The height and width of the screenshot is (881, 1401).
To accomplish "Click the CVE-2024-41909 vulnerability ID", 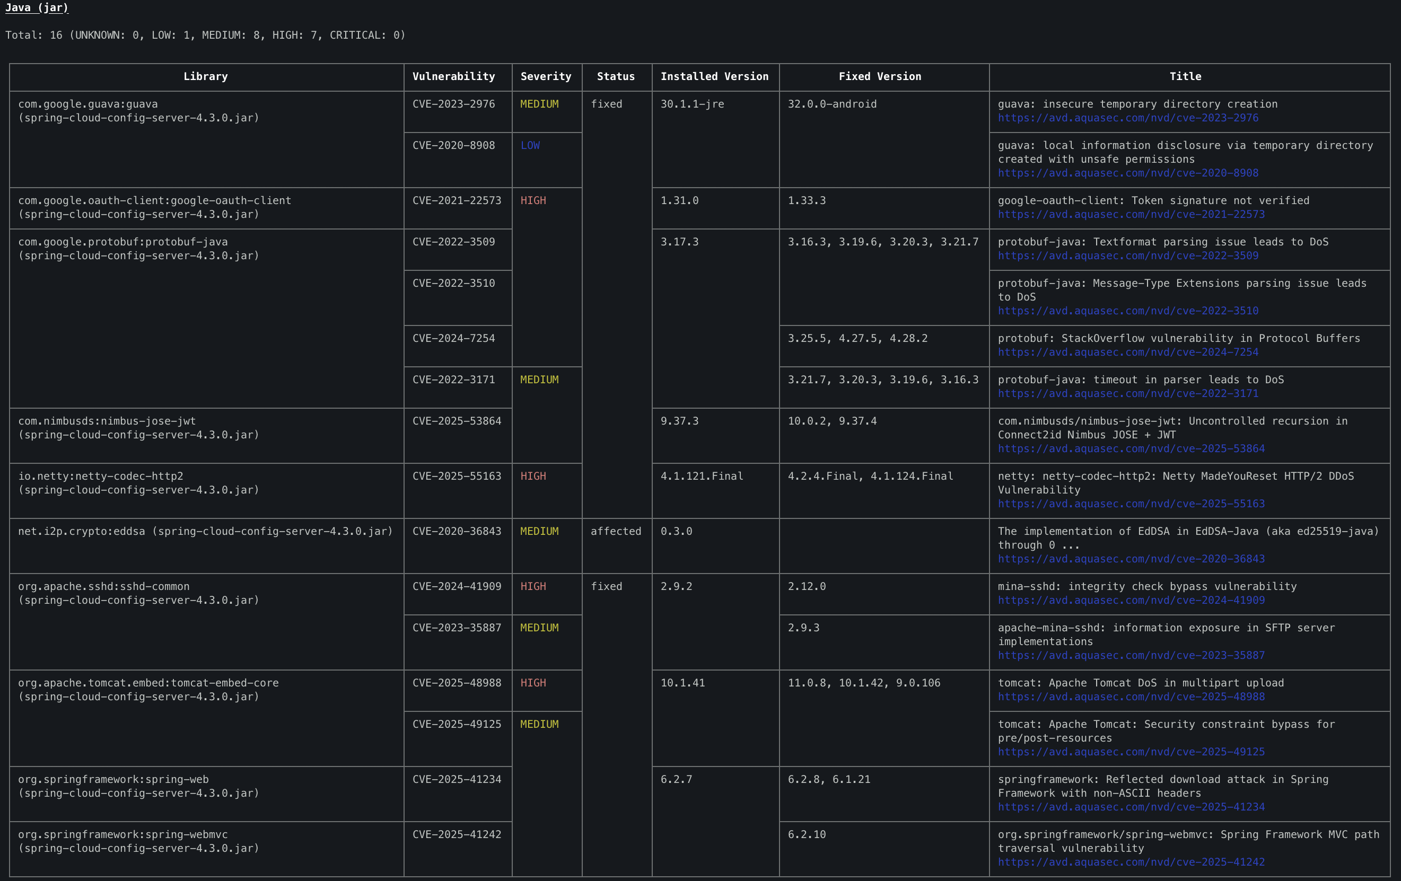I will click(x=457, y=587).
